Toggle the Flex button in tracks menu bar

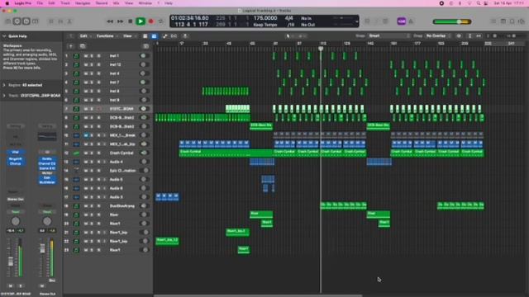[x=174, y=36]
